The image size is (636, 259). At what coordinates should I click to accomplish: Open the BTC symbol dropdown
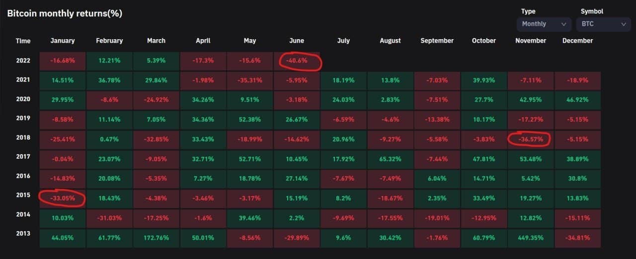603,24
